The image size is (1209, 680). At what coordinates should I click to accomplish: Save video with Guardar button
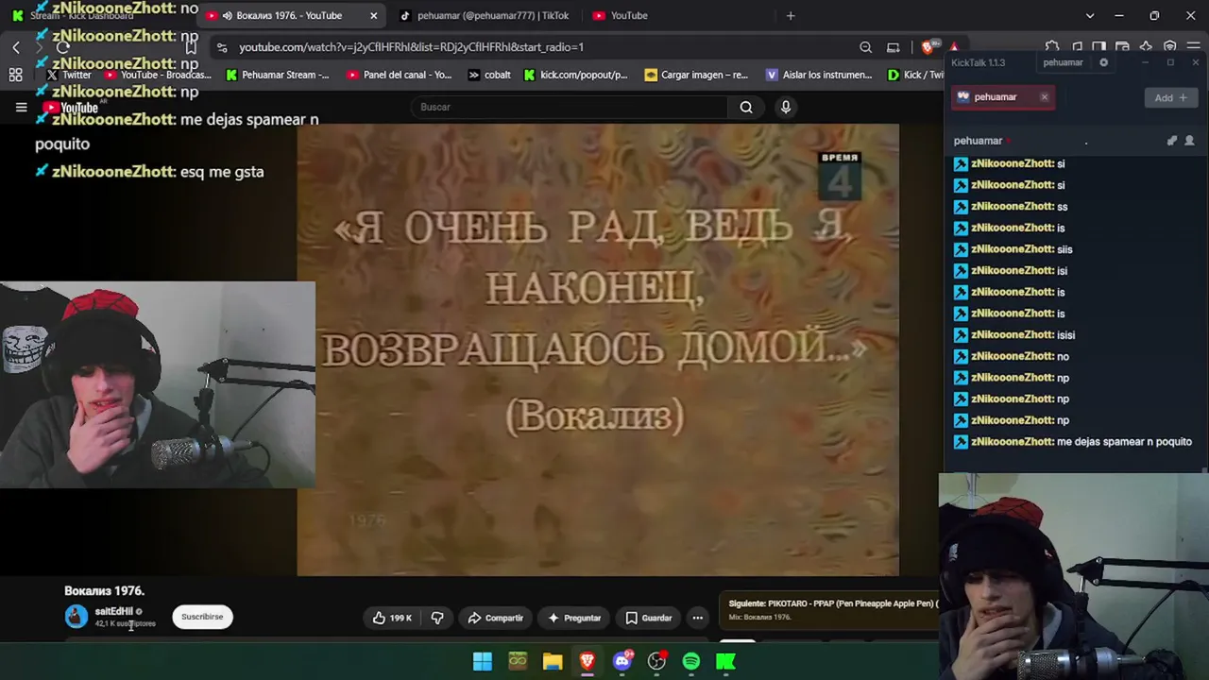[x=648, y=618]
